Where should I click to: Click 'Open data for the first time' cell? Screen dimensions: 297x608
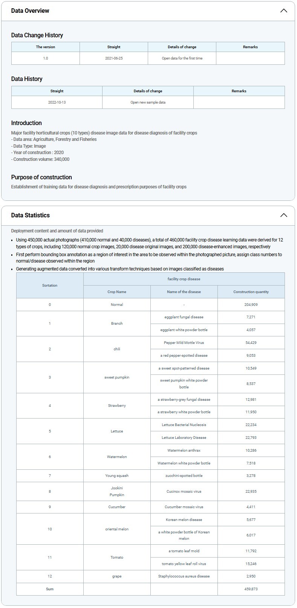pyautogui.click(x=182, y=58)
